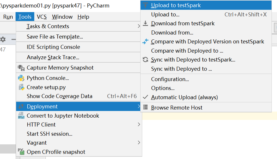Choose Download from... entry
Screen dimensions: 277x159
206,33
